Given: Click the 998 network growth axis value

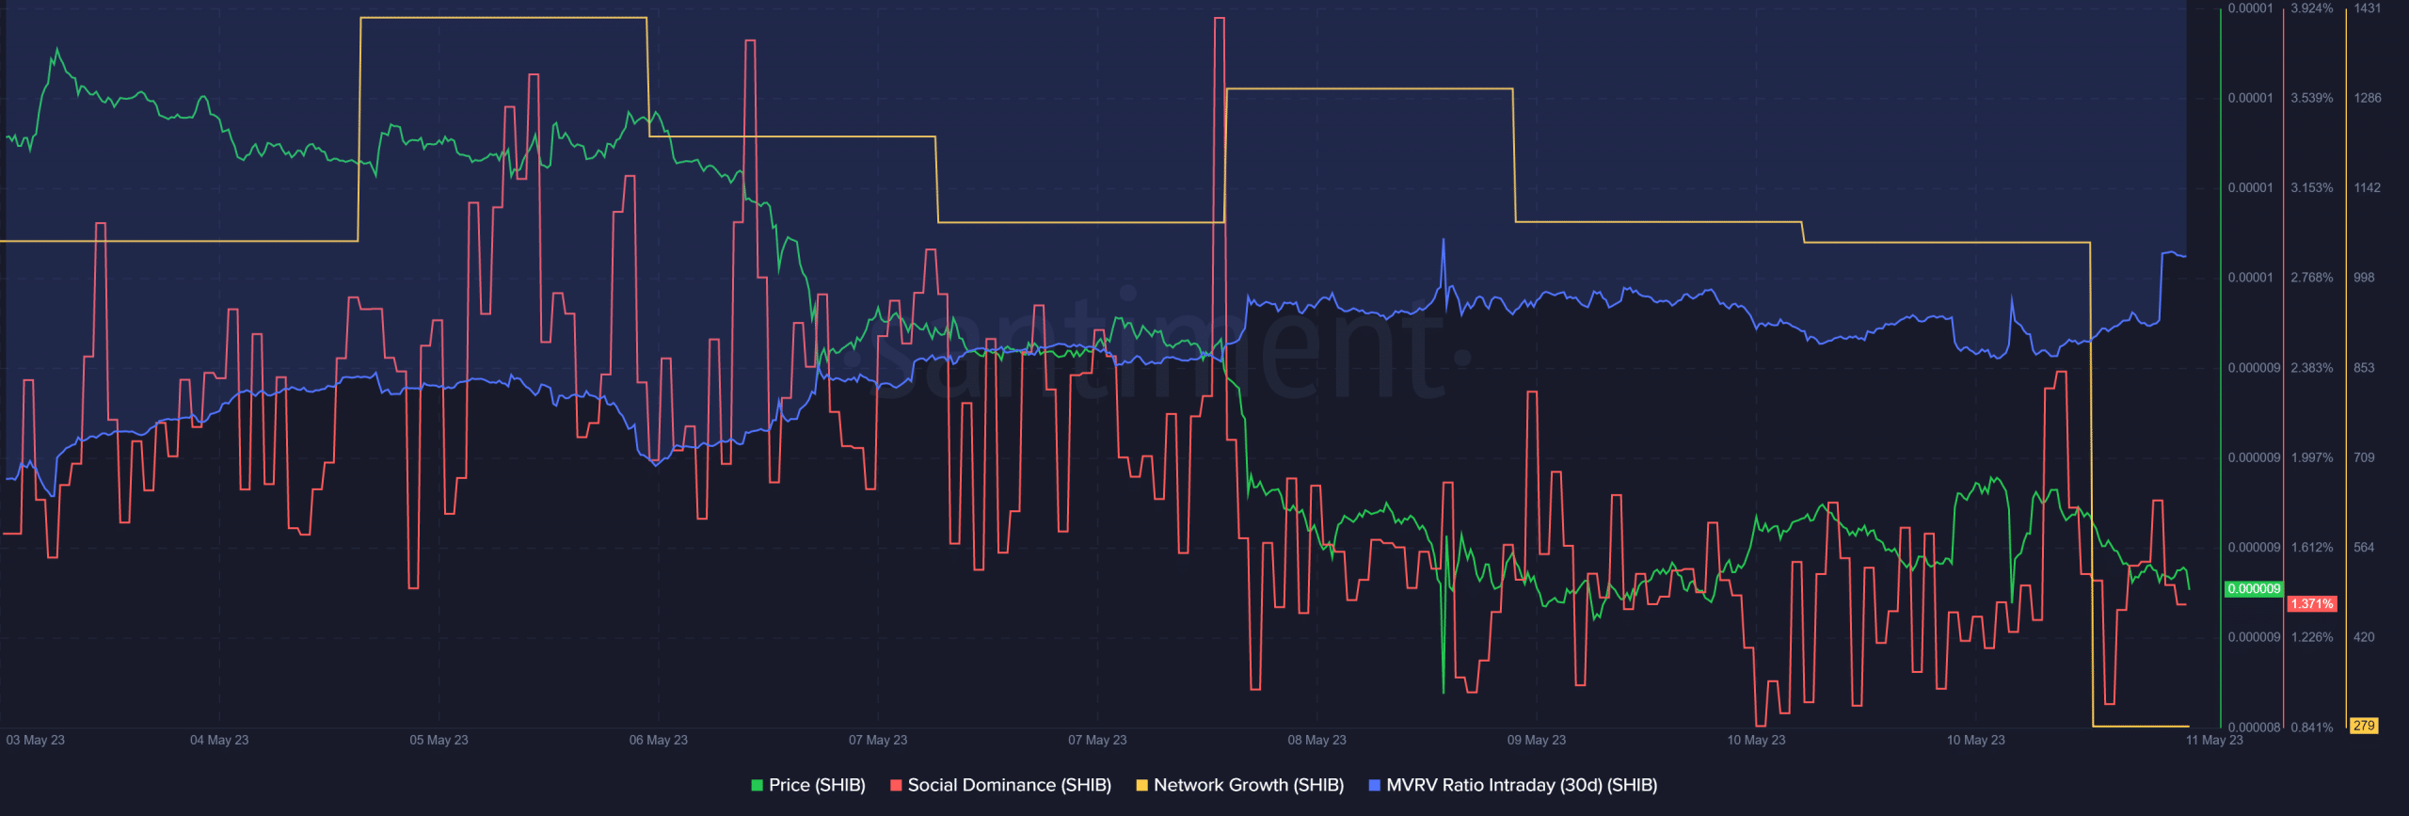Looking at the screenshot, I should point(2364,278).
